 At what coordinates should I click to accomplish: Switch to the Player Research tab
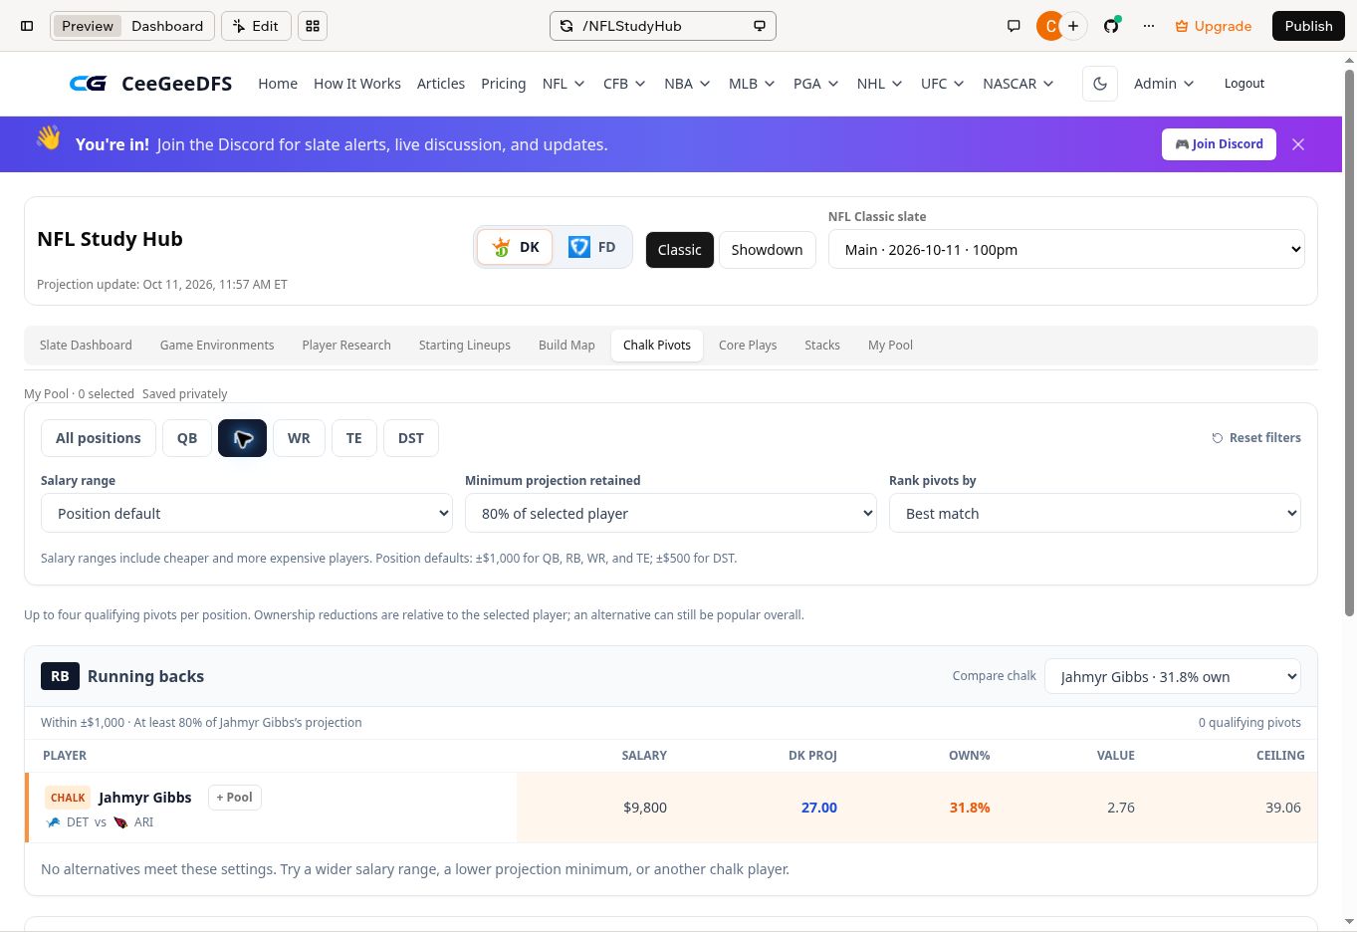[x=346, y=346]
